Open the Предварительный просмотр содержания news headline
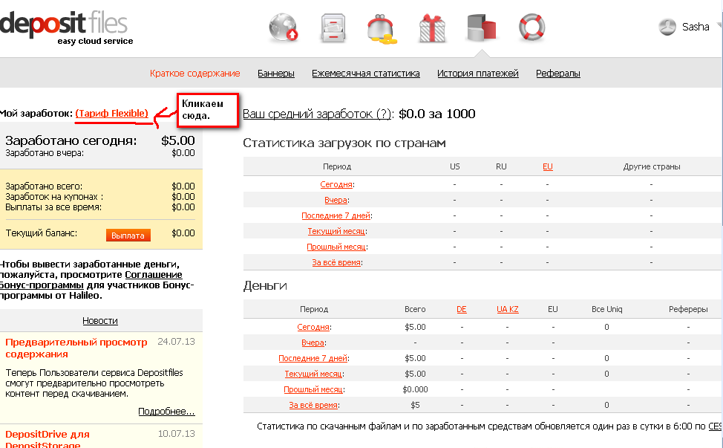The width and height of the screenshot is (723, 448). pyautogui.click(x=76, y=348)
